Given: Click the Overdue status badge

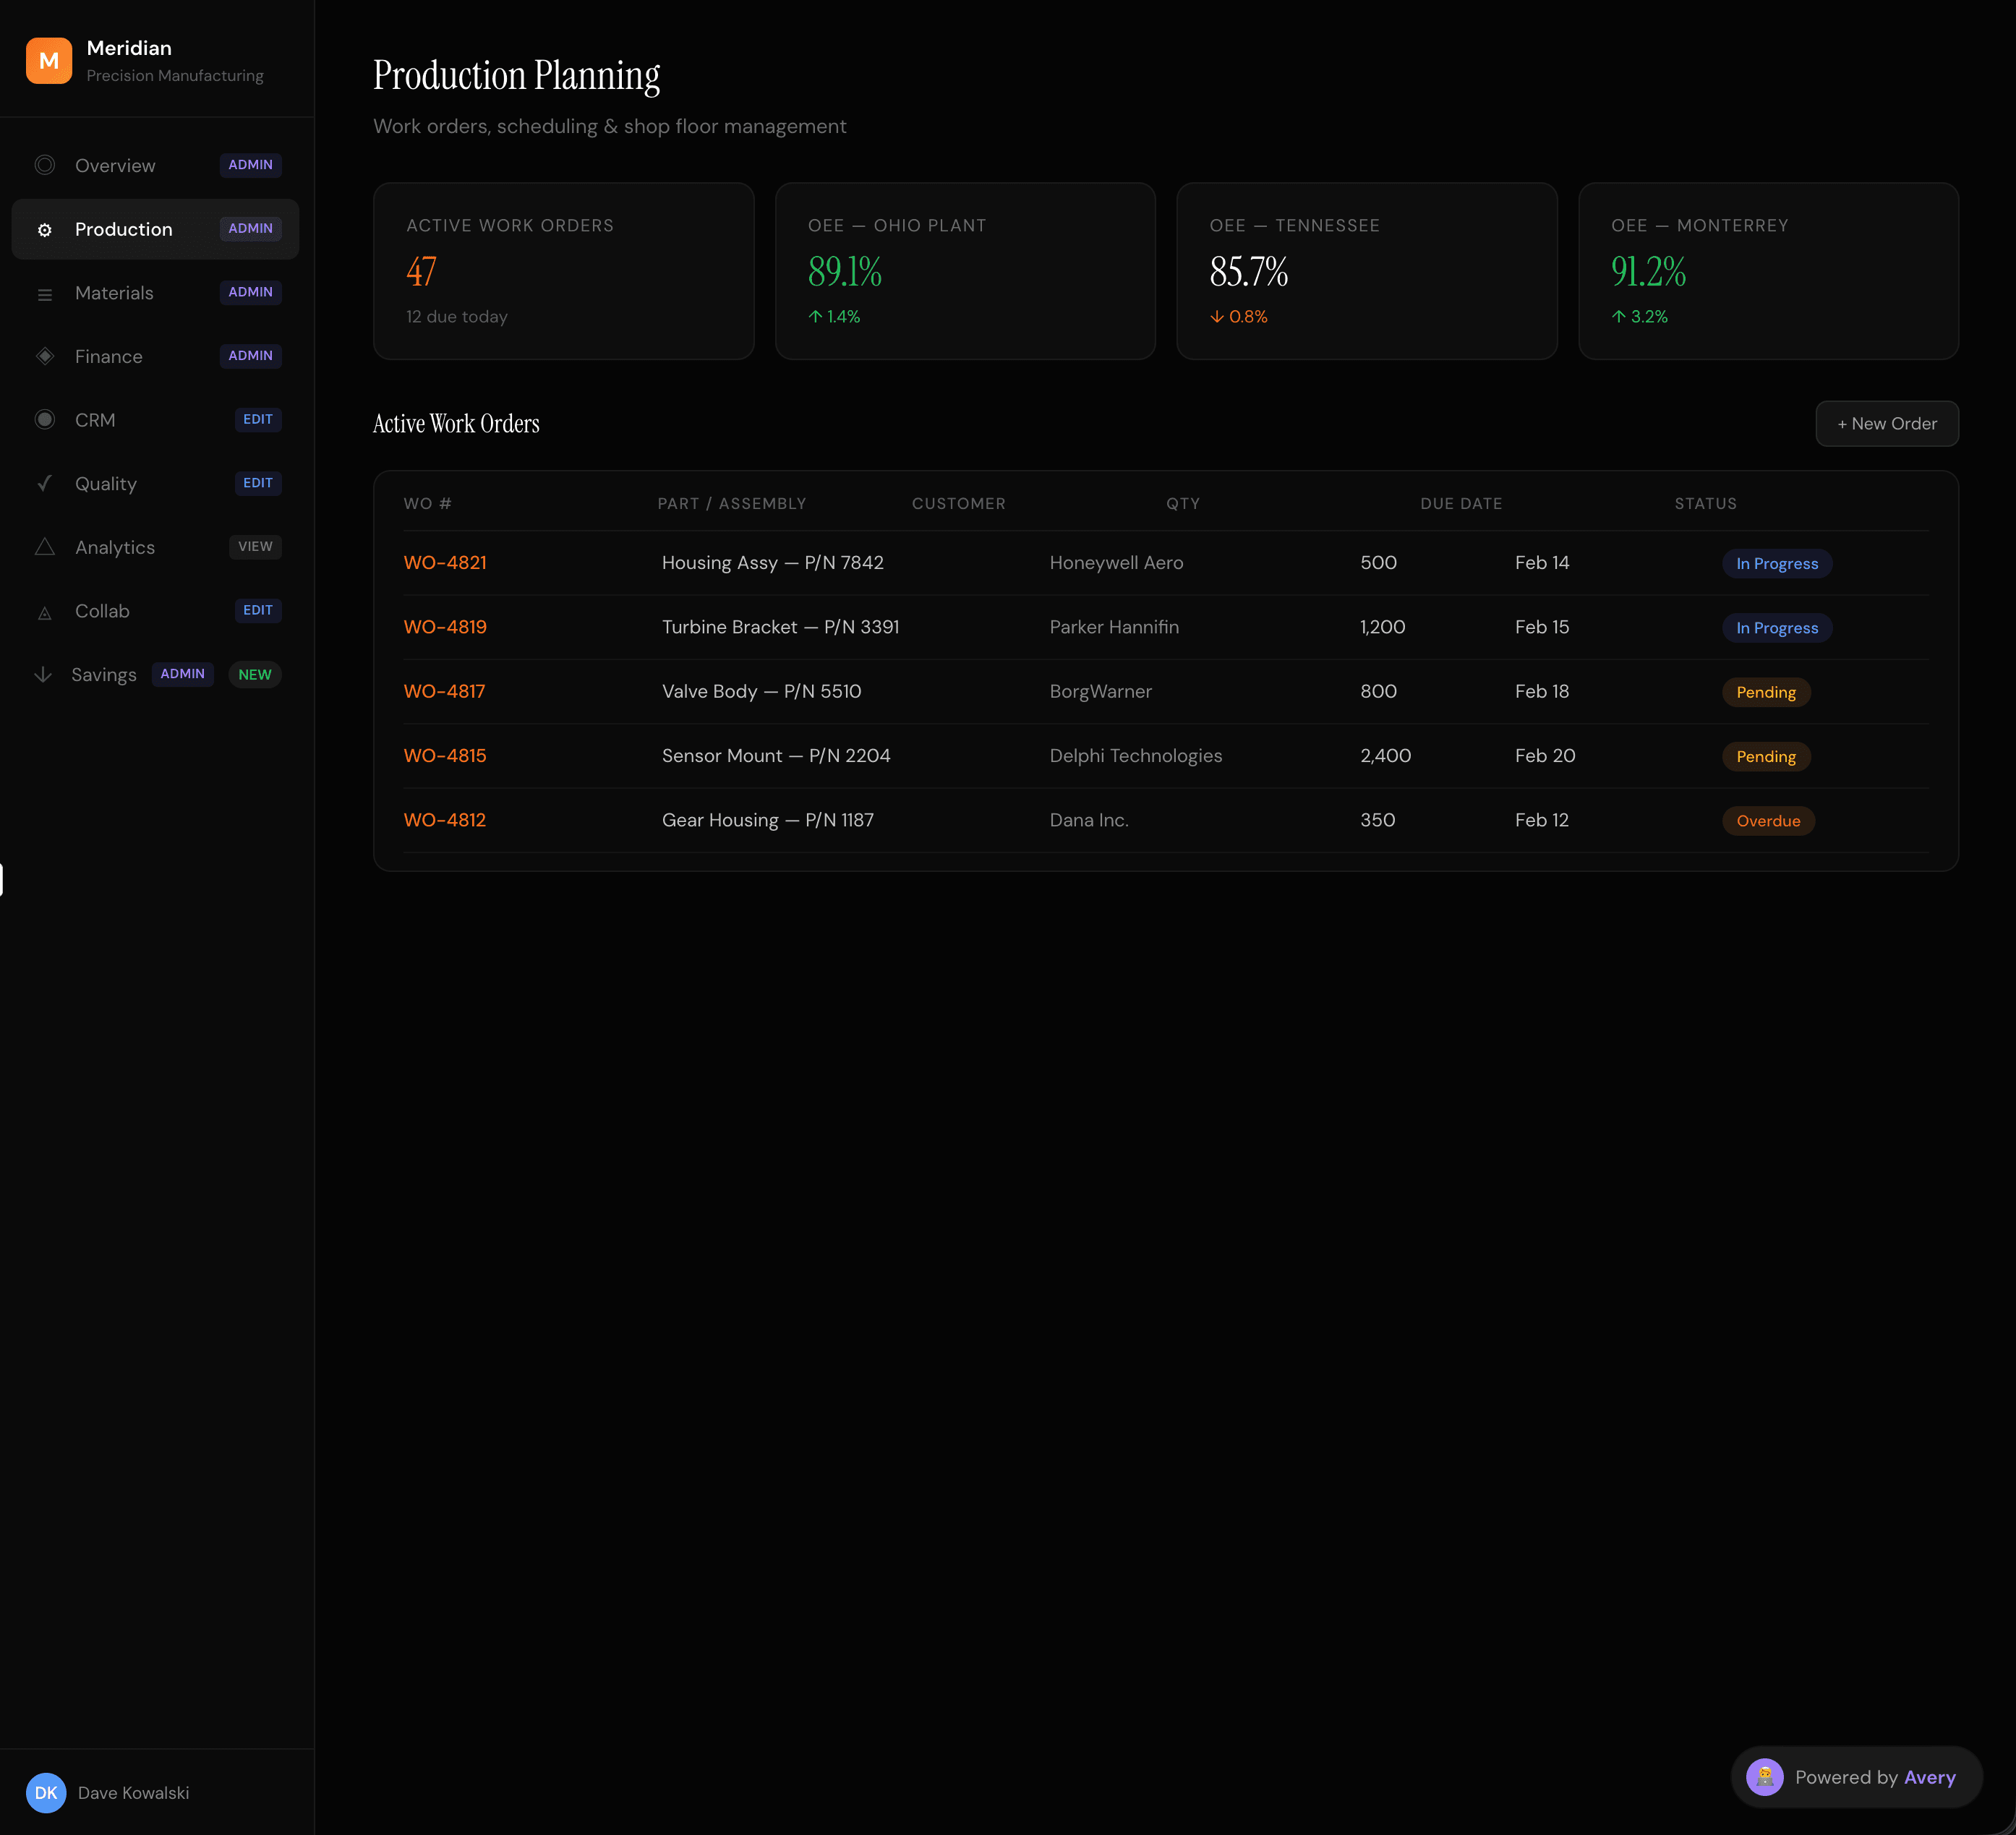Looking at the screenshot, I should tap(1767, 821).
